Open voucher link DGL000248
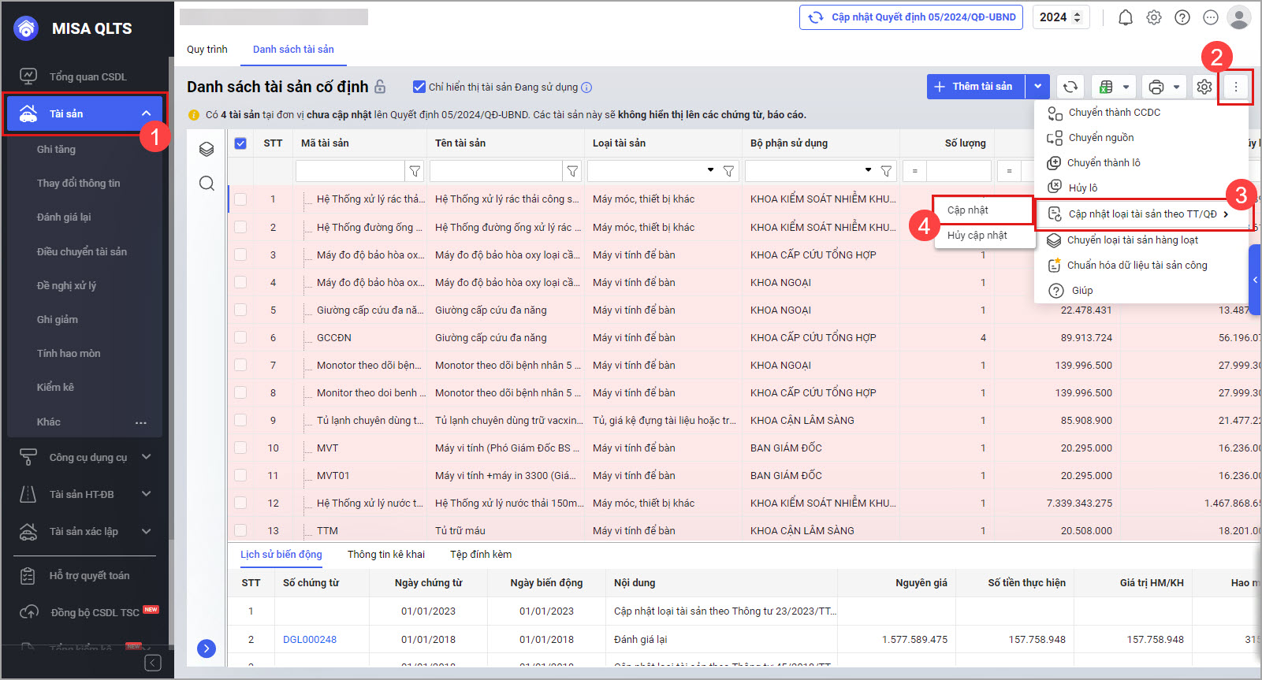 coord(310,640)
